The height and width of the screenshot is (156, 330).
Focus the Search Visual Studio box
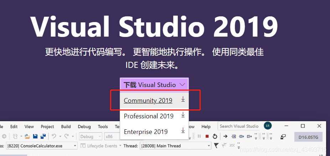click(239, 126)
